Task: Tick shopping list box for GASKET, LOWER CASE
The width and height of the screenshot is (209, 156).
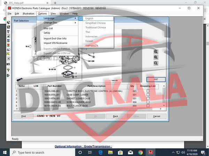Action: 148,98
